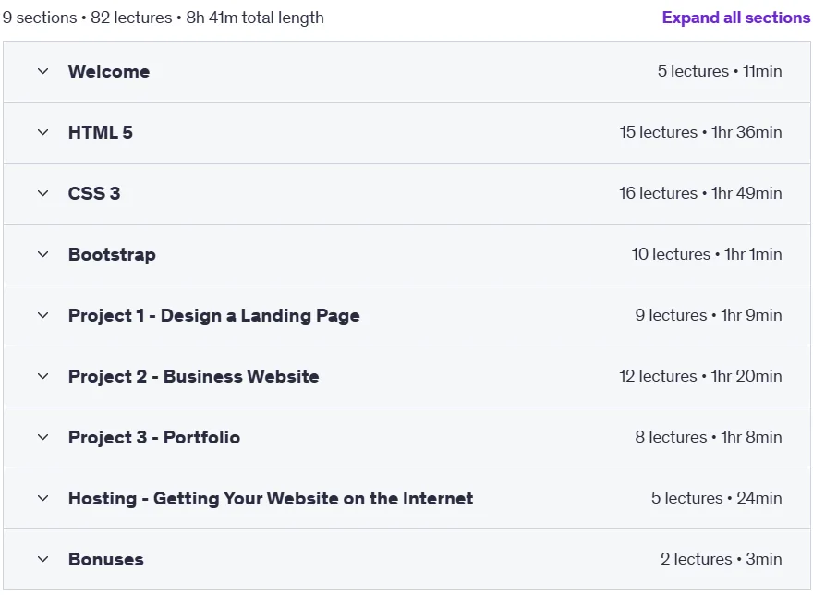Expand the Project 3 Portfolio chevron
Screen dimensions: 813x595
[x=43, y=437]
